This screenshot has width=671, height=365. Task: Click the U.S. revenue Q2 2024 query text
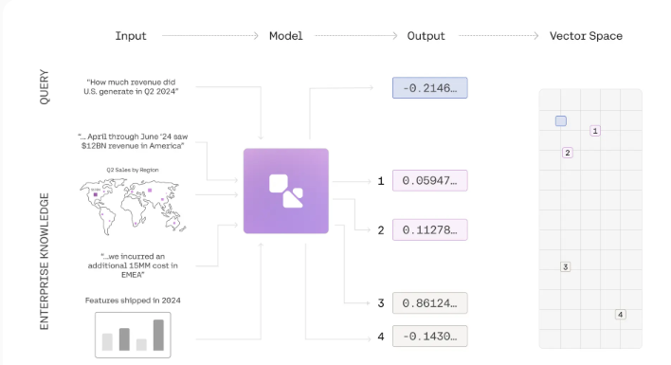tap(131, 87)
